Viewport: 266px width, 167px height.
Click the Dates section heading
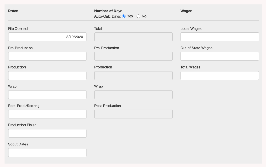tap(13, 11)
